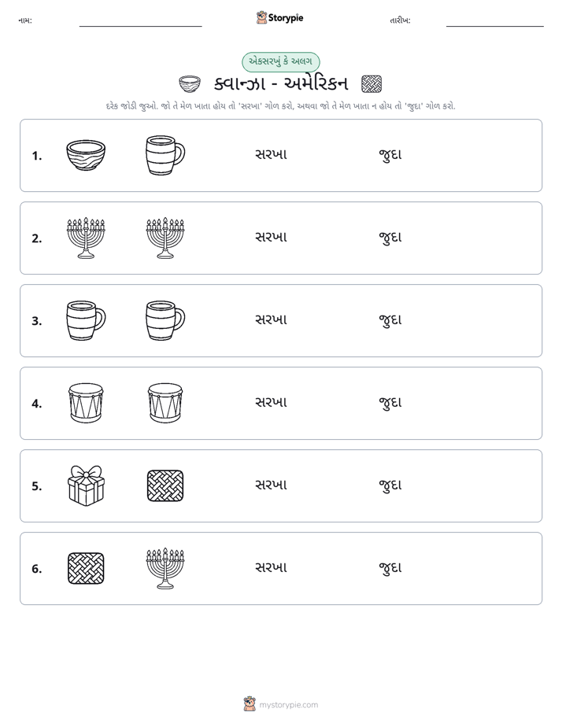This screenshot has width=562, height=727.
Task: Select the first candle holder in row 2
Action: (86, 238)
